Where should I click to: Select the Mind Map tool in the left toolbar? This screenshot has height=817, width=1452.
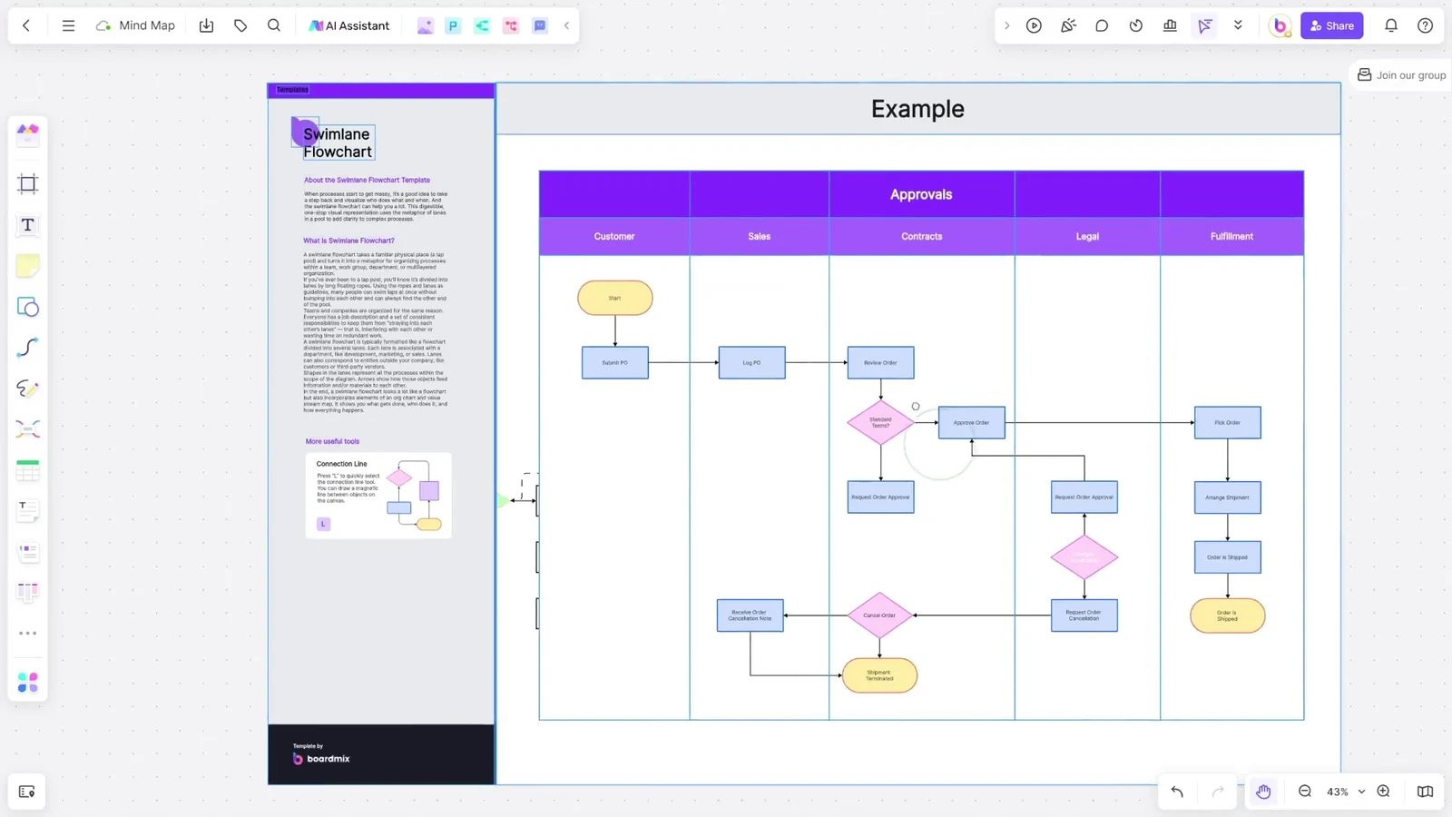pos(28,429)
